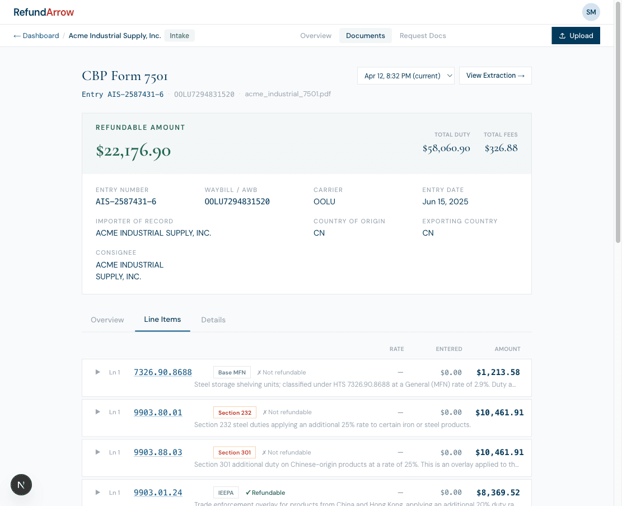Open the RefundArrow home logo
This screenshot has width=622, height=506.
click(x=44, y=12)
